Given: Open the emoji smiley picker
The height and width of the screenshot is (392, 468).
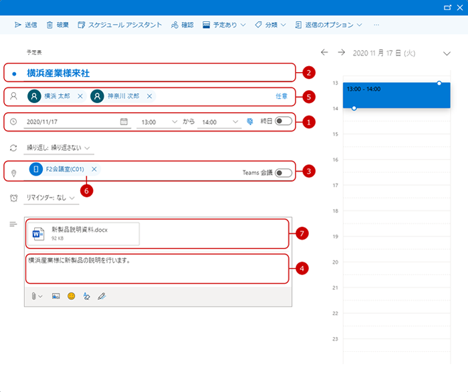Looking at the screenshot, I should point(71,296).
